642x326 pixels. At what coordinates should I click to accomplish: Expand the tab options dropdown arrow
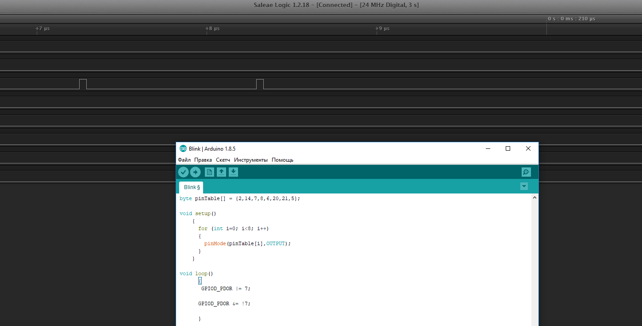[x=524, y=186]
